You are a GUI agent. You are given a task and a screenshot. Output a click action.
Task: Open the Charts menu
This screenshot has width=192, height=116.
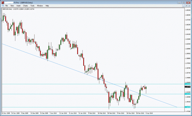25,6
